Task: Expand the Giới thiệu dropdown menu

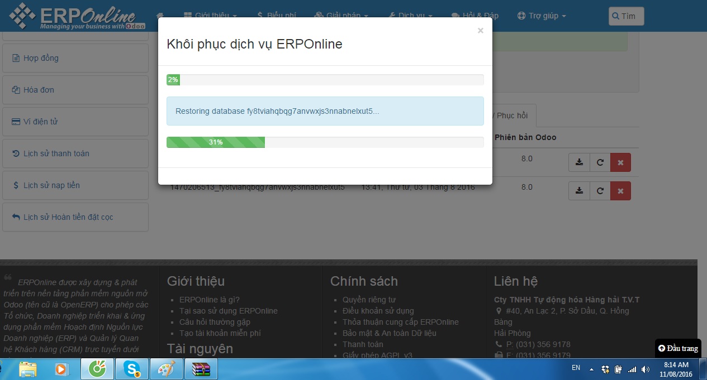Action: click(x=210, y=16)
